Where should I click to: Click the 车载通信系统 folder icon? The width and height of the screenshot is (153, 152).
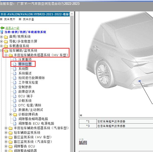pyautogui.click(x=6, y=46)
